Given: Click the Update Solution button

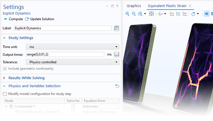Looking at the screenshot, I should [x=40, y=19].
